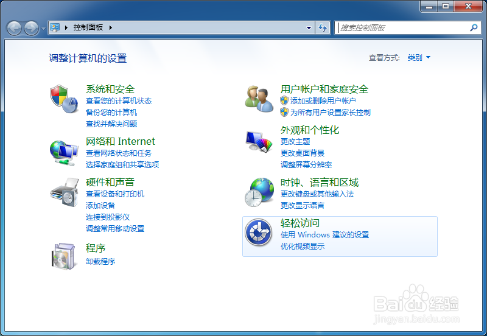Click the refresh icon beside address bar
The height and width of the screenshot is (336, 487).
323,28
